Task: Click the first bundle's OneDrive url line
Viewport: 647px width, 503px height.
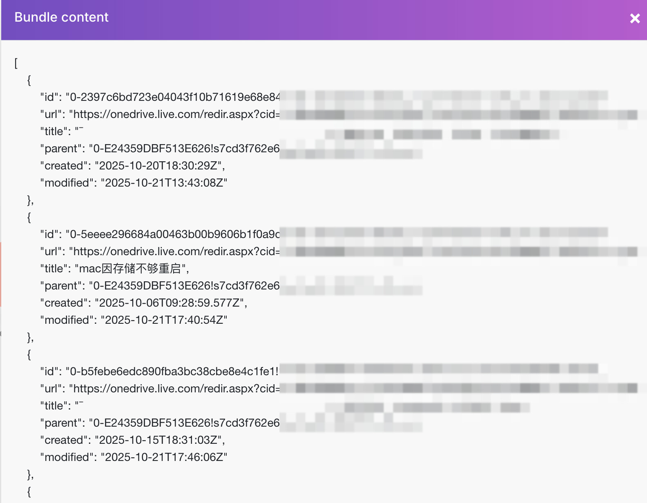Action: [159, 114]
